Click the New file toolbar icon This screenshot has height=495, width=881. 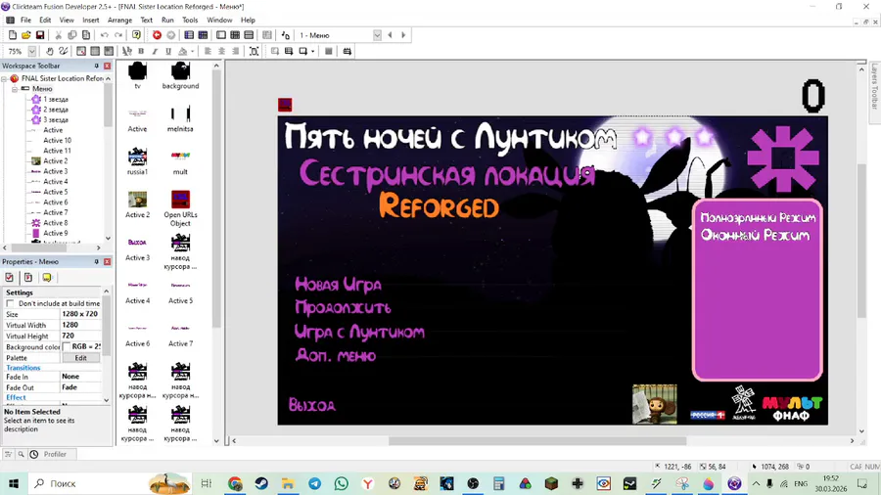13,35
